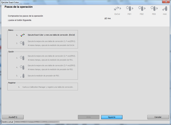
Task: Go back using the Atrás button
Action: pyautogui.click(x=89, y=117)
